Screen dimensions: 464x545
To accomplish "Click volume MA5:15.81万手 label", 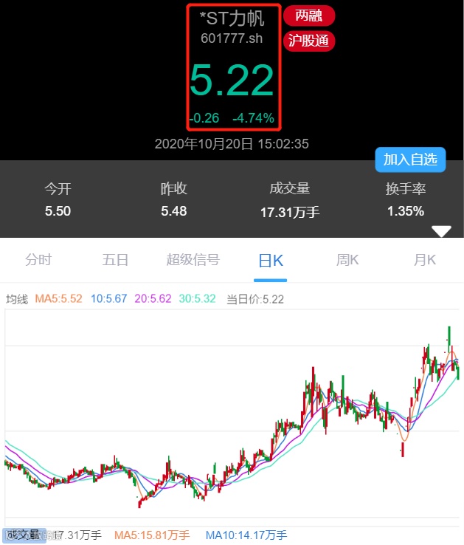I will pyautogui.click(x=152, y=535).
